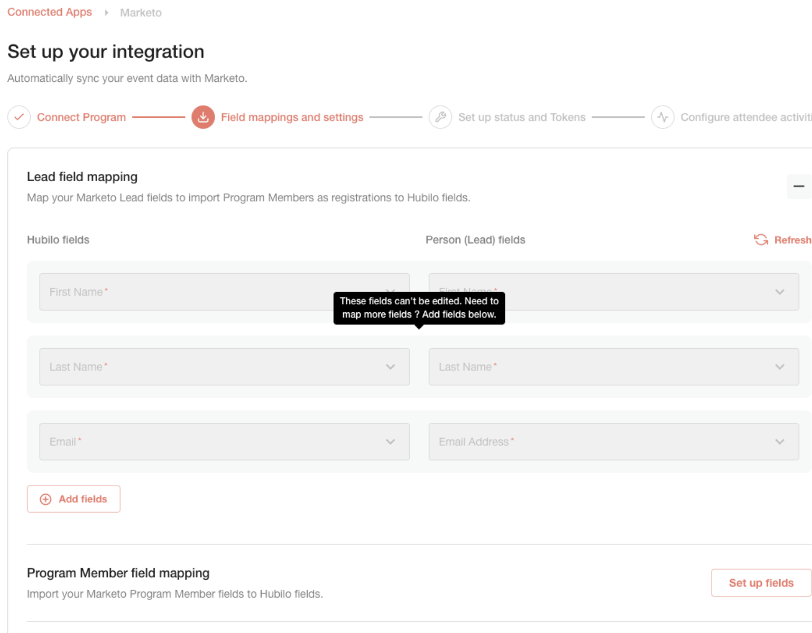Click the Connect Program checkmark step icon
Screen dimensions: 812x633
19,117
